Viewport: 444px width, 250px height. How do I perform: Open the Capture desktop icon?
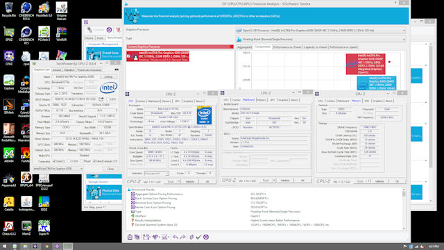pyautogui.click(x=9, y=82)
